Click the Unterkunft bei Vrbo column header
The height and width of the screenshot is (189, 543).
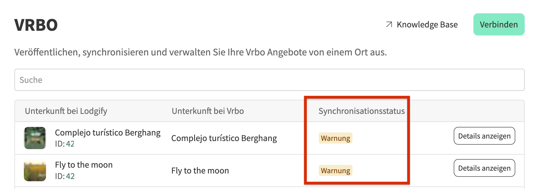click(208, 111)
